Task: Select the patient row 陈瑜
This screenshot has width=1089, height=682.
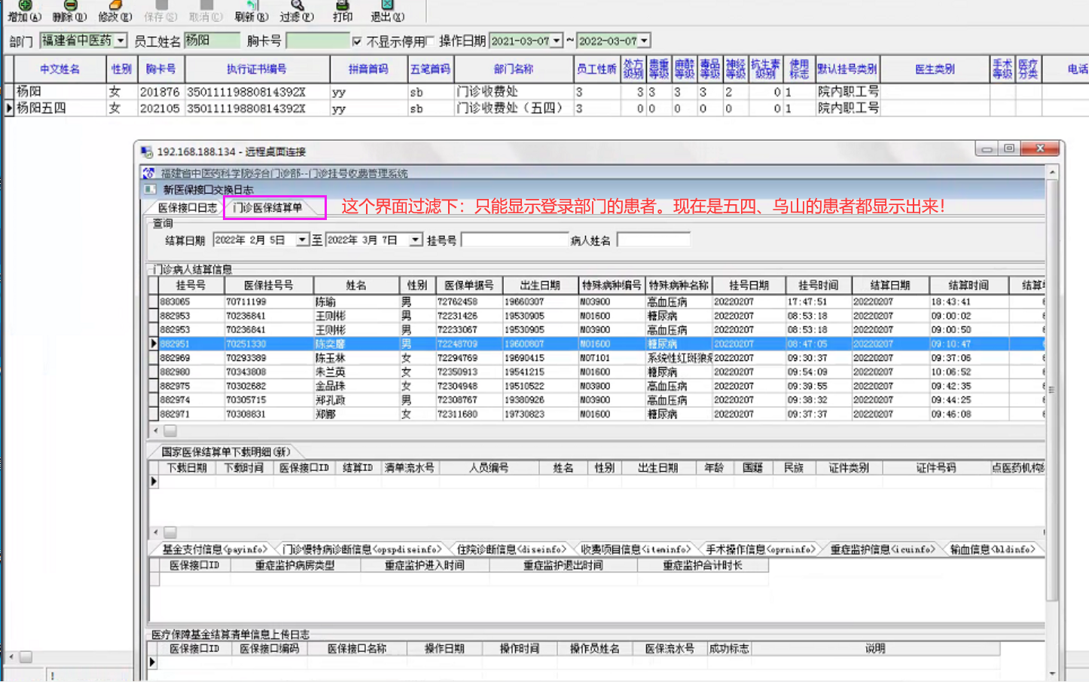Action: pos(596,301)
